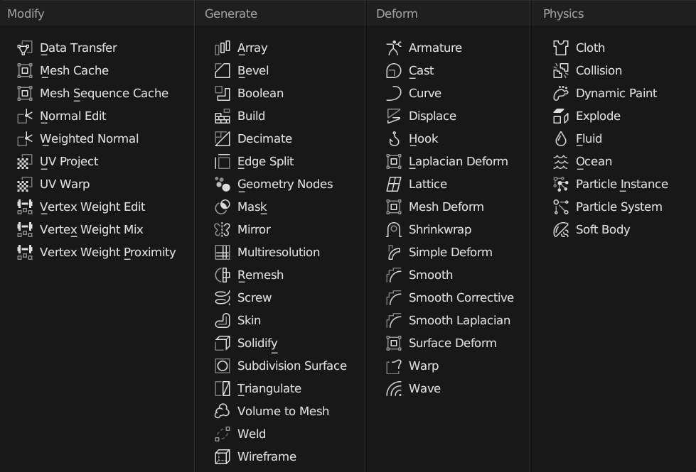
Task: Click the Explode modifier icon
Action: (561, 116)
